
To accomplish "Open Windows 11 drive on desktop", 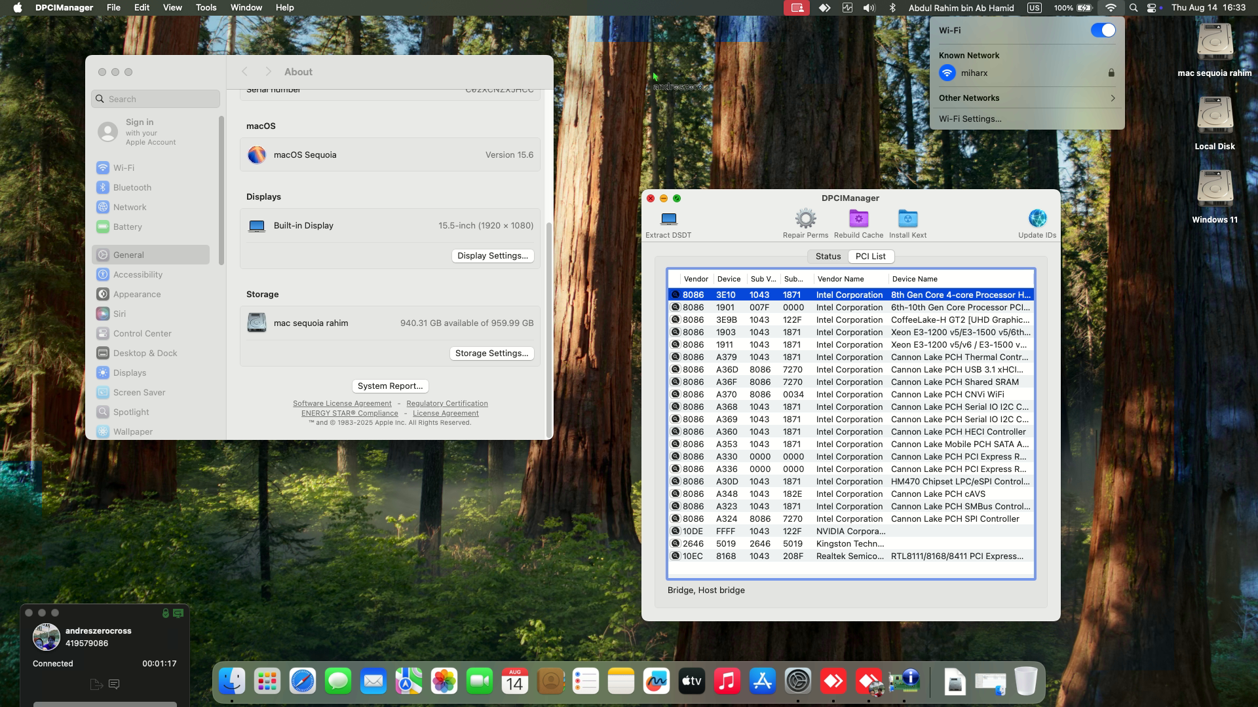I will tap(1215, 196).
